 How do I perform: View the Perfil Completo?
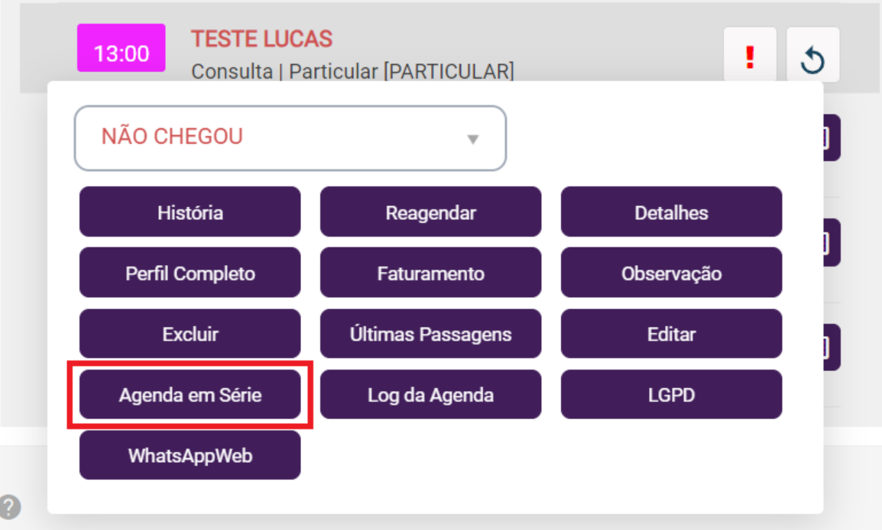[x=190, y=273]
